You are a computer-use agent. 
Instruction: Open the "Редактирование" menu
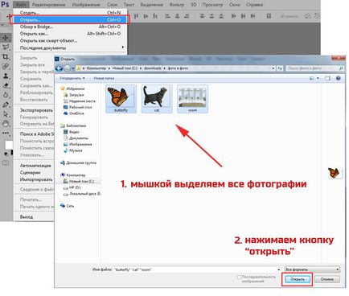[x=48, y=5]
